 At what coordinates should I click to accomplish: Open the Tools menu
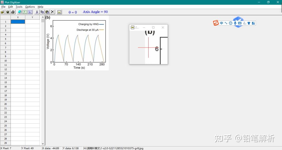(x=19, y=7)
